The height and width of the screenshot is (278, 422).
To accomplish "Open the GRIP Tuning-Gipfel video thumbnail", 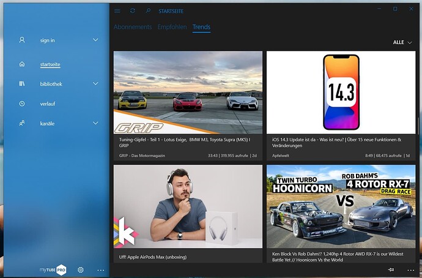I will tap(188, 92).
